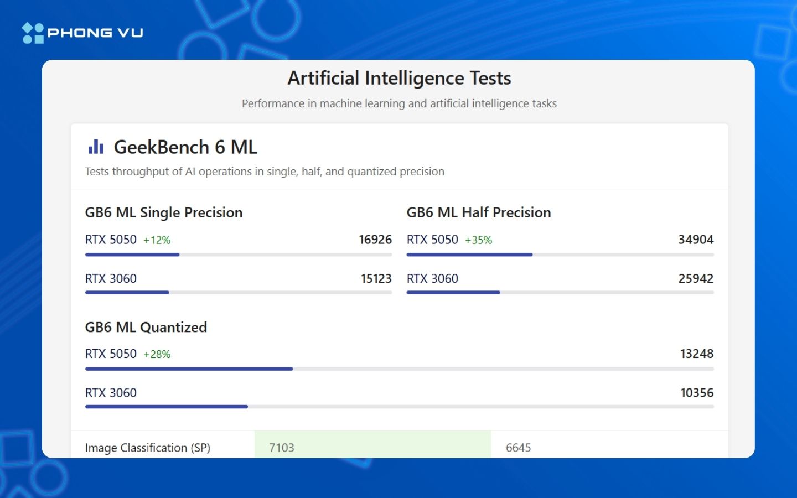Click the RTX 3060 Single Precision progress bar
The width and height of the screenshot is (797, 498).
(x=238, y=292)
